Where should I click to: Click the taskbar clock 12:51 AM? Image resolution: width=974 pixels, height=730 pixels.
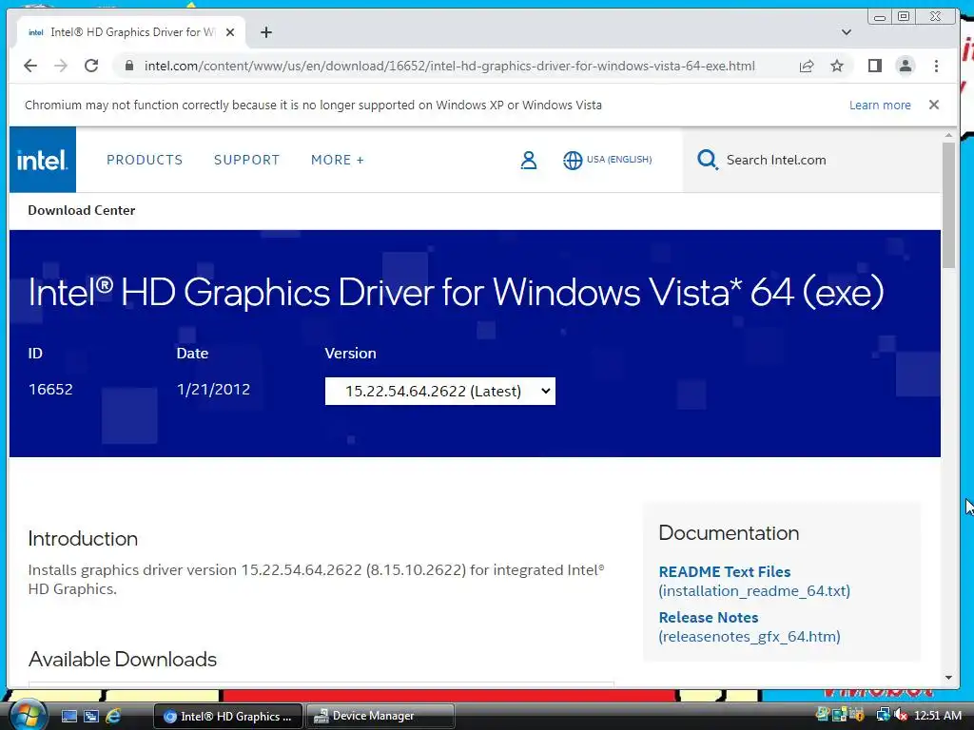point(938,716)
